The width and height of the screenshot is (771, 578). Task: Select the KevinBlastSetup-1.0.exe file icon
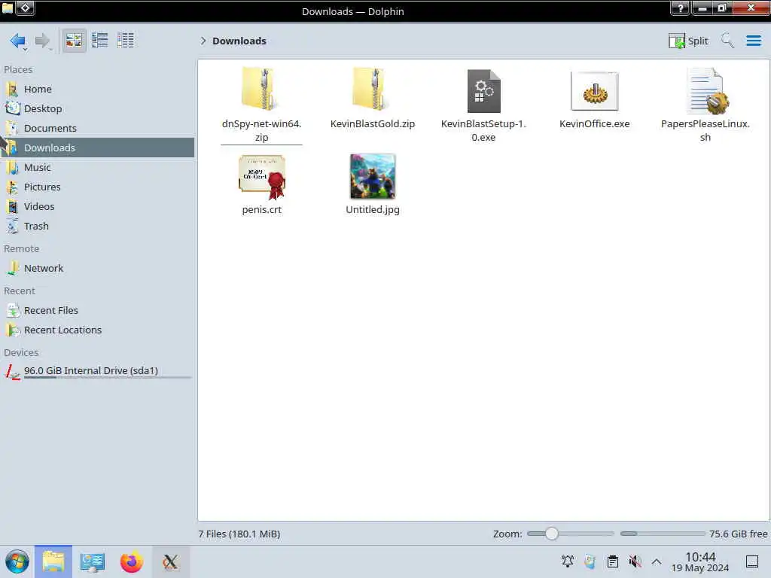[483, 91]
